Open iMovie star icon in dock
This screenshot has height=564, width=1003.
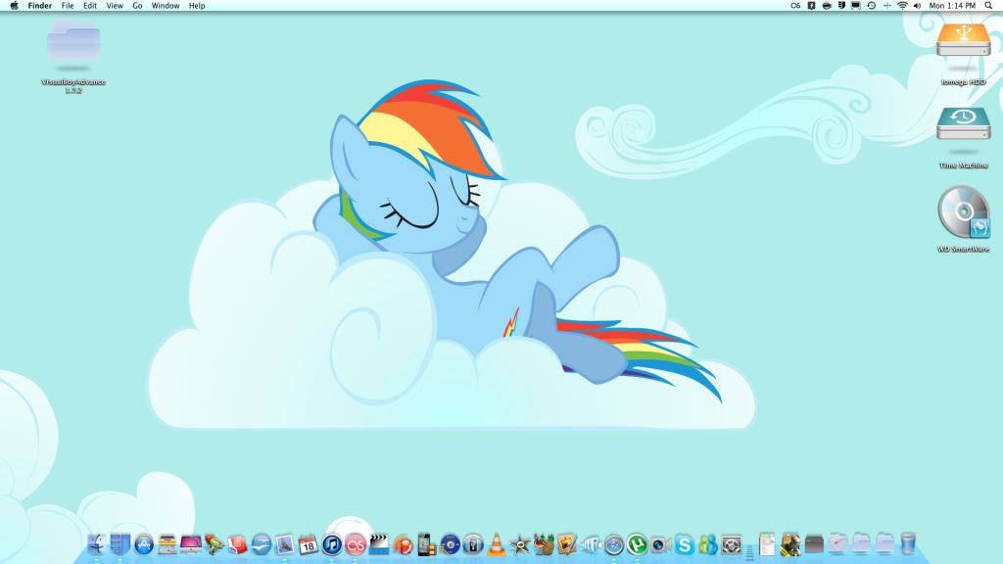pos(520,544)
